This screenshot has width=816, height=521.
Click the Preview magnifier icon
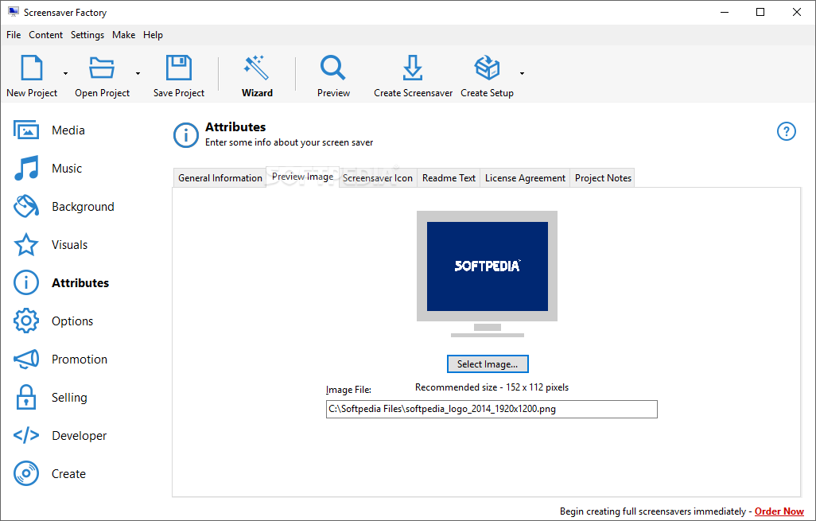click(x=333, y=67)
